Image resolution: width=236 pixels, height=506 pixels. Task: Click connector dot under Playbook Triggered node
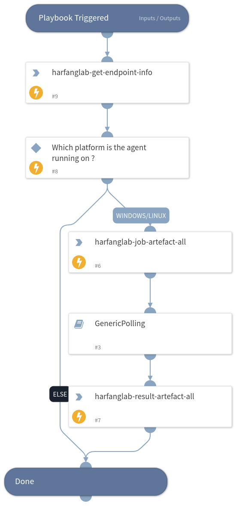(x=107, y=35)
